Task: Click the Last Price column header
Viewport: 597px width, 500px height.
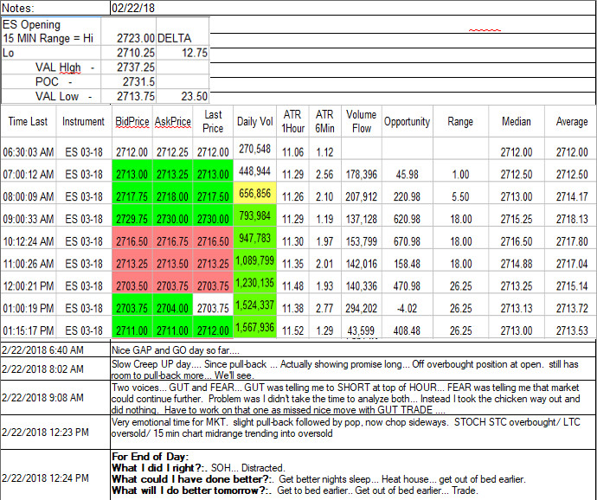Action: [213, 121]
